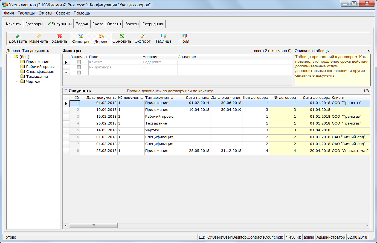
Task: Click the Изменить (Edit) pencil icon
Action: [x=39, y=36]
